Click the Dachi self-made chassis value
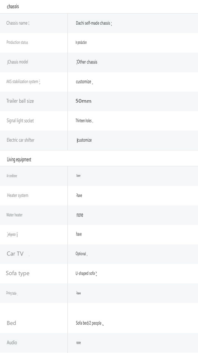The height and width of the screenshot is (353, 198). point(93,23)
